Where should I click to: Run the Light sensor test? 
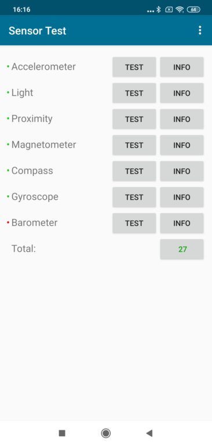(134, 93)
